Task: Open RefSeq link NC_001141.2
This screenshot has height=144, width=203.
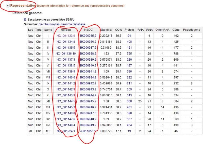Action: [x=66, y=83]
